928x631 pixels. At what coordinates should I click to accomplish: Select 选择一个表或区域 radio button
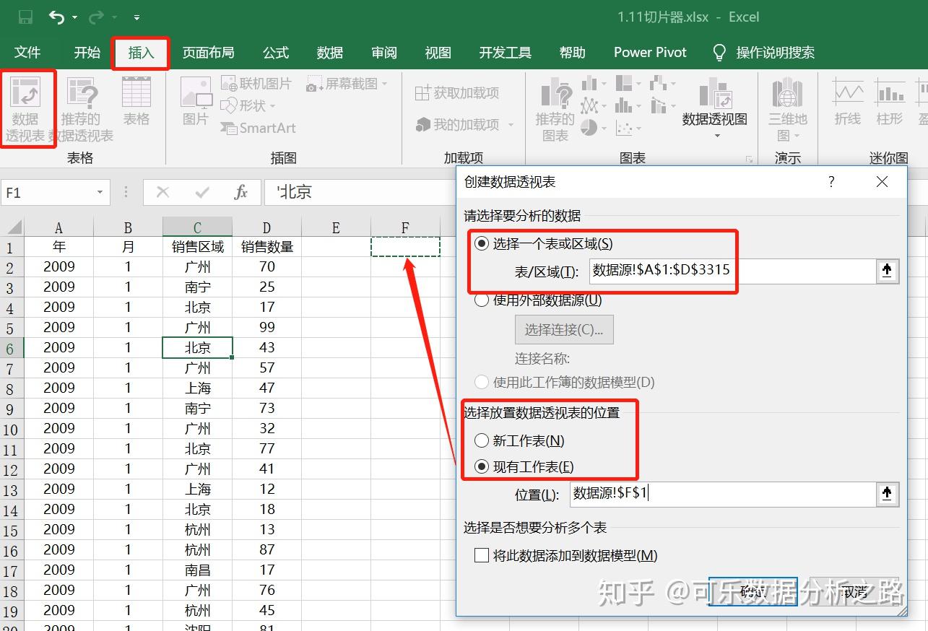482,244
